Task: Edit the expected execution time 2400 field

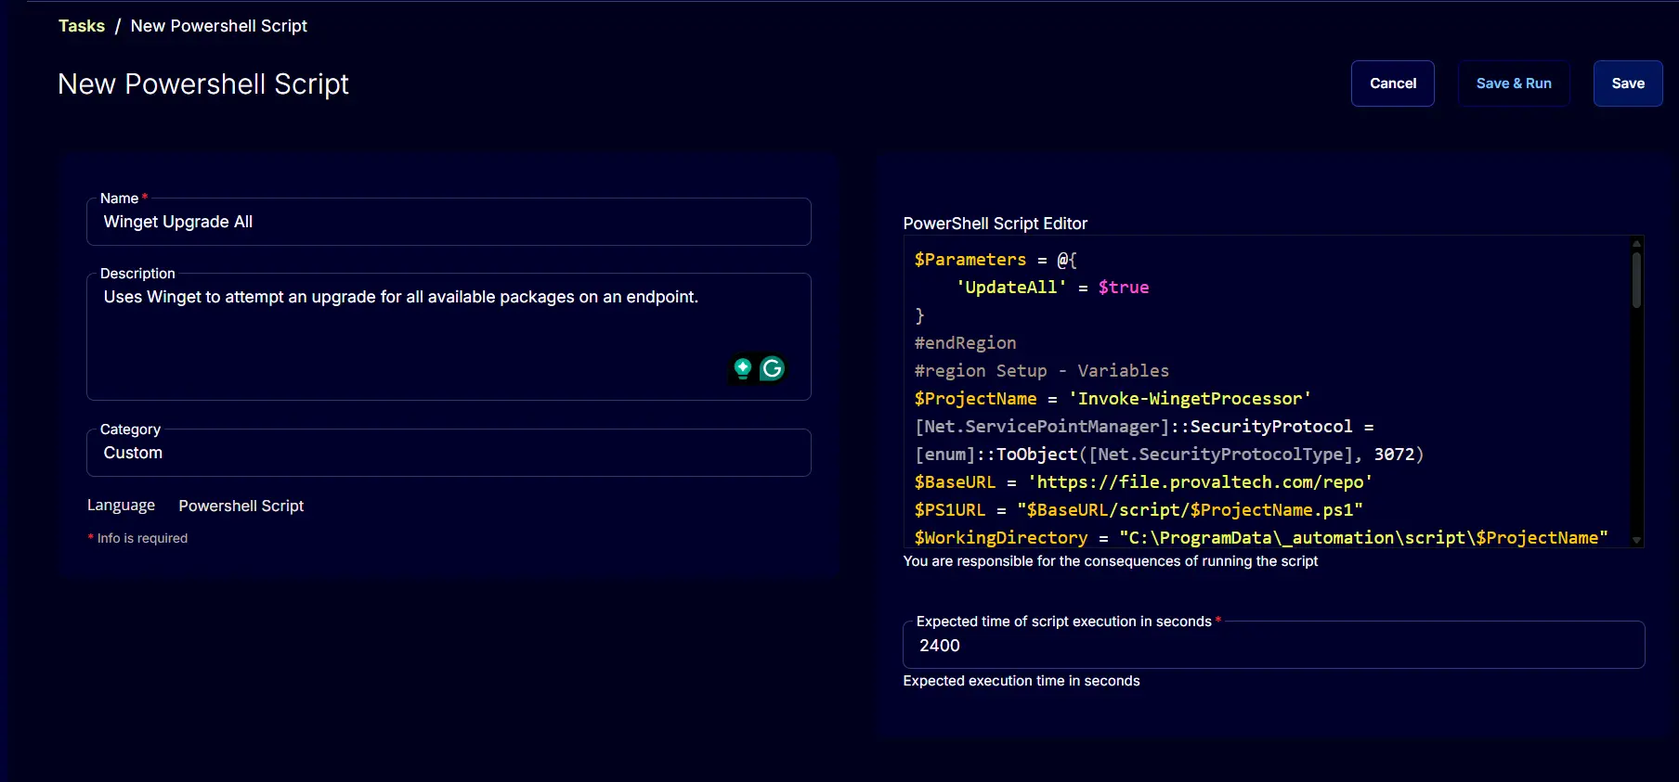Action: (x=1273, y=646)
